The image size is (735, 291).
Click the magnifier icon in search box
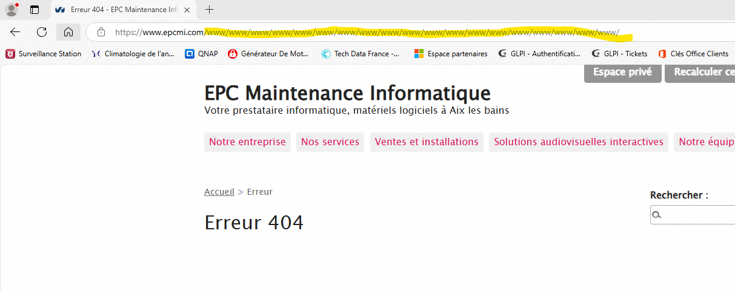pyautogui.click(x=657, y=215)
